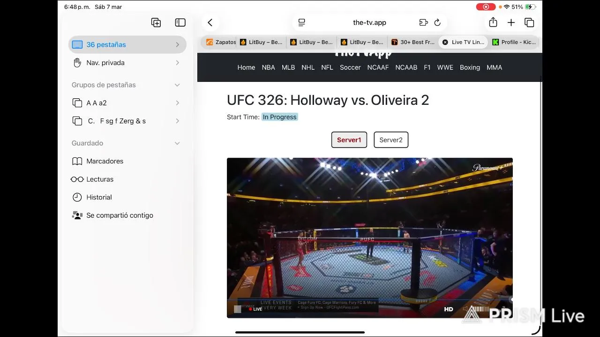
Task: Open the share sheet icon
Action: (493, 22)
